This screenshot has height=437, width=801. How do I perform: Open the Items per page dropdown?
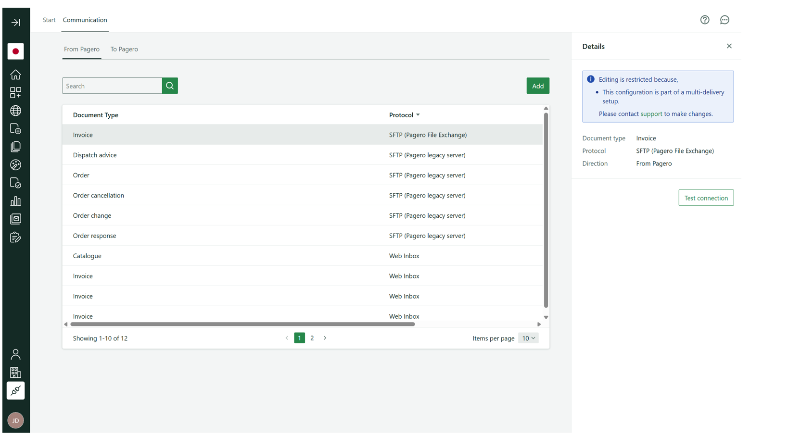[528, 338]
